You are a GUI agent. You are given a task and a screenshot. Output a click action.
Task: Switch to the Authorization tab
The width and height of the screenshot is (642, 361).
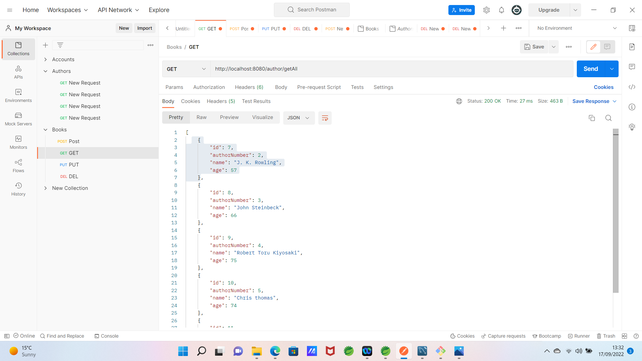(209, 87)
